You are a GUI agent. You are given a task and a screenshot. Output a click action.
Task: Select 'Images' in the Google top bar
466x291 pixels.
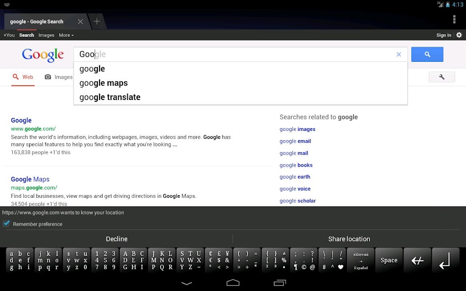46,35
